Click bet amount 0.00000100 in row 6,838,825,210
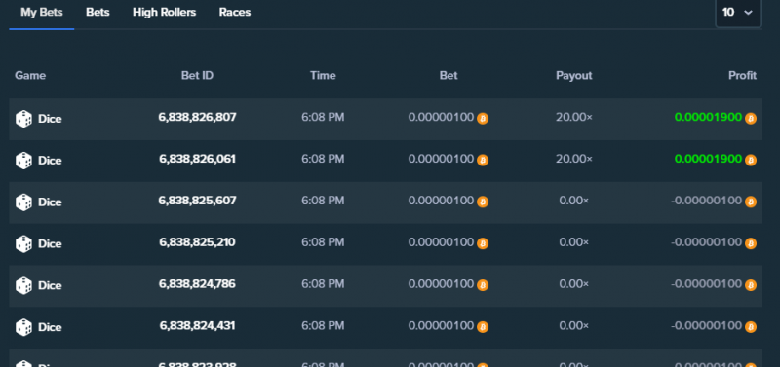The height and width of the screenshot is (367, 780). click(442, 242)
